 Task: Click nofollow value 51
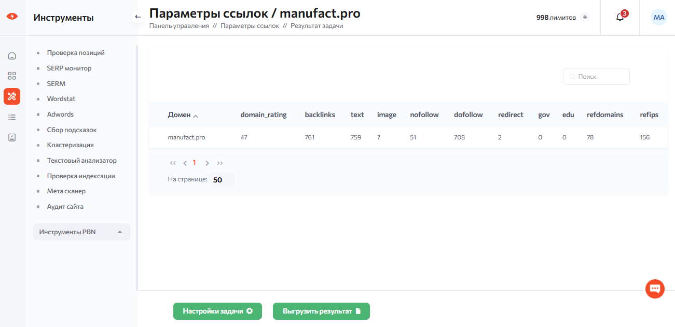pyautogui.click(x=413, y=137)
